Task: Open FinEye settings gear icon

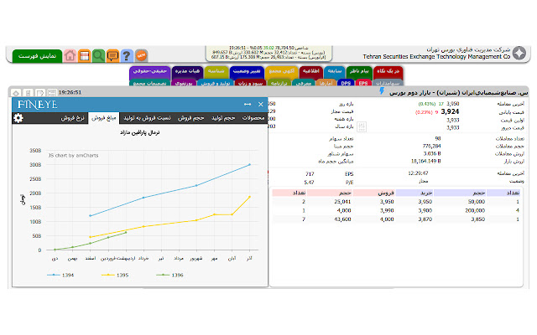Action: click(18, 118)
